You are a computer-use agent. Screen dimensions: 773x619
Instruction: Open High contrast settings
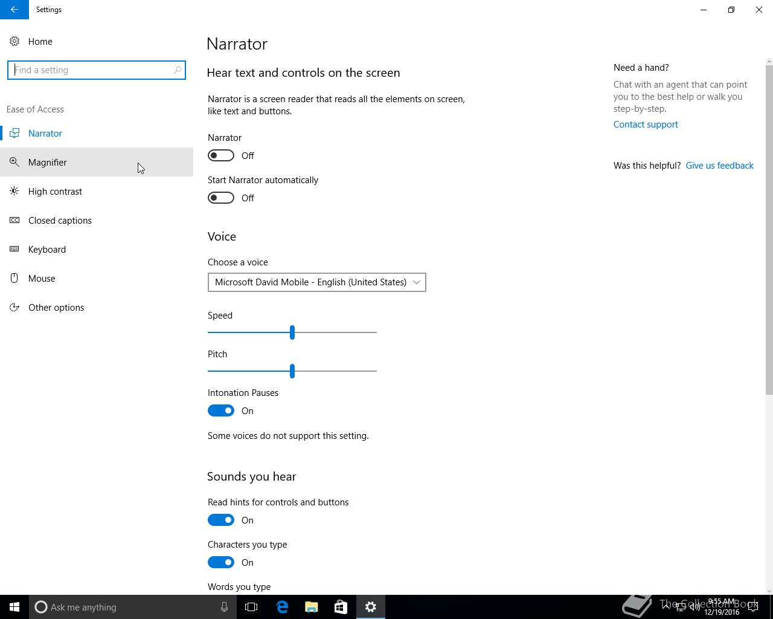pyautogui.click(x=97, y=191)
